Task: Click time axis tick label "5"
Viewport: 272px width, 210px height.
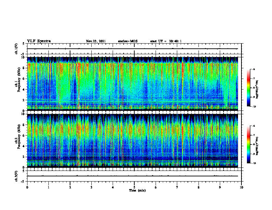Action: point(134,187)
